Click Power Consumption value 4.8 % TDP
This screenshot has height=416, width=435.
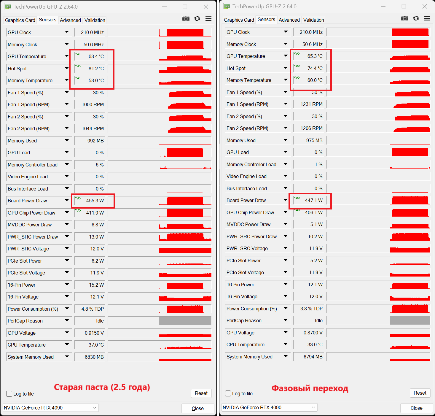click(90, 309)
